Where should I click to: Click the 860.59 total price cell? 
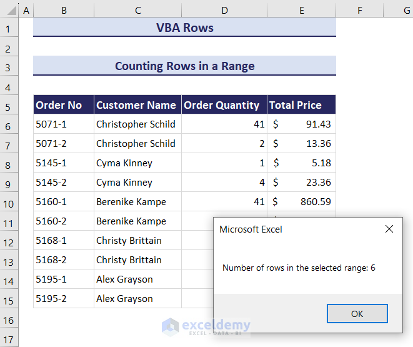tap(302, 202)
